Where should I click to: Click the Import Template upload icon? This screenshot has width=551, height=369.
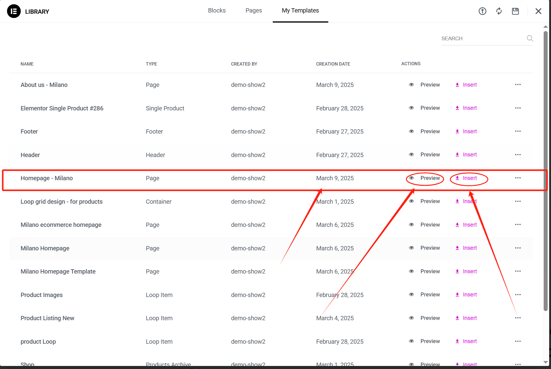(x=482, y=11)
